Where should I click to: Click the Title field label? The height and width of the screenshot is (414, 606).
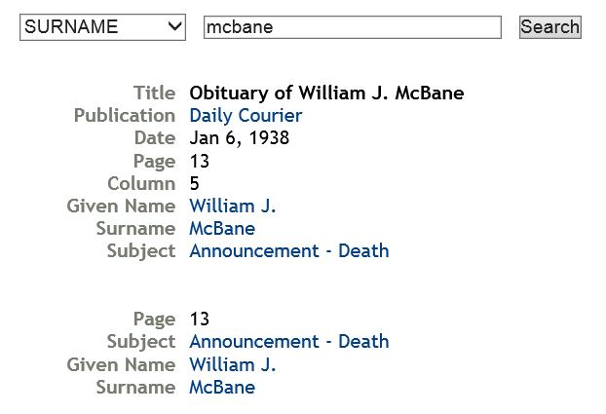(154, 94)
